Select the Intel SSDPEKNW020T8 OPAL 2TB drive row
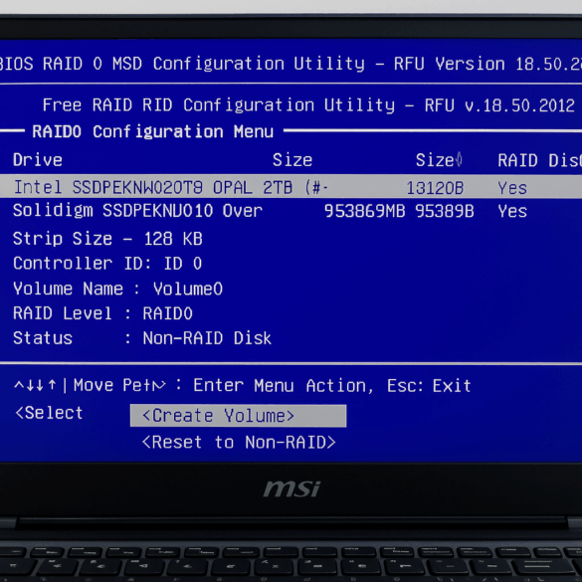Image resolution: width=582 pixels, height=582 pixels. coord(291,187)
